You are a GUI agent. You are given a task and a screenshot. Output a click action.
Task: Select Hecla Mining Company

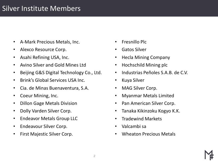[x=146, y=57]
